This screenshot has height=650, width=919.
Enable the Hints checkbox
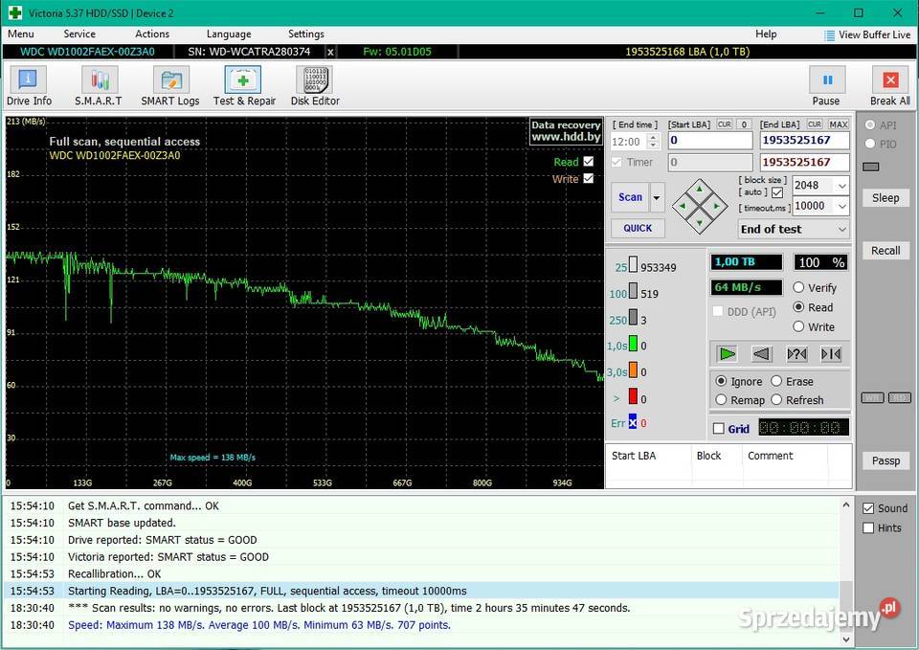point(868,528)
